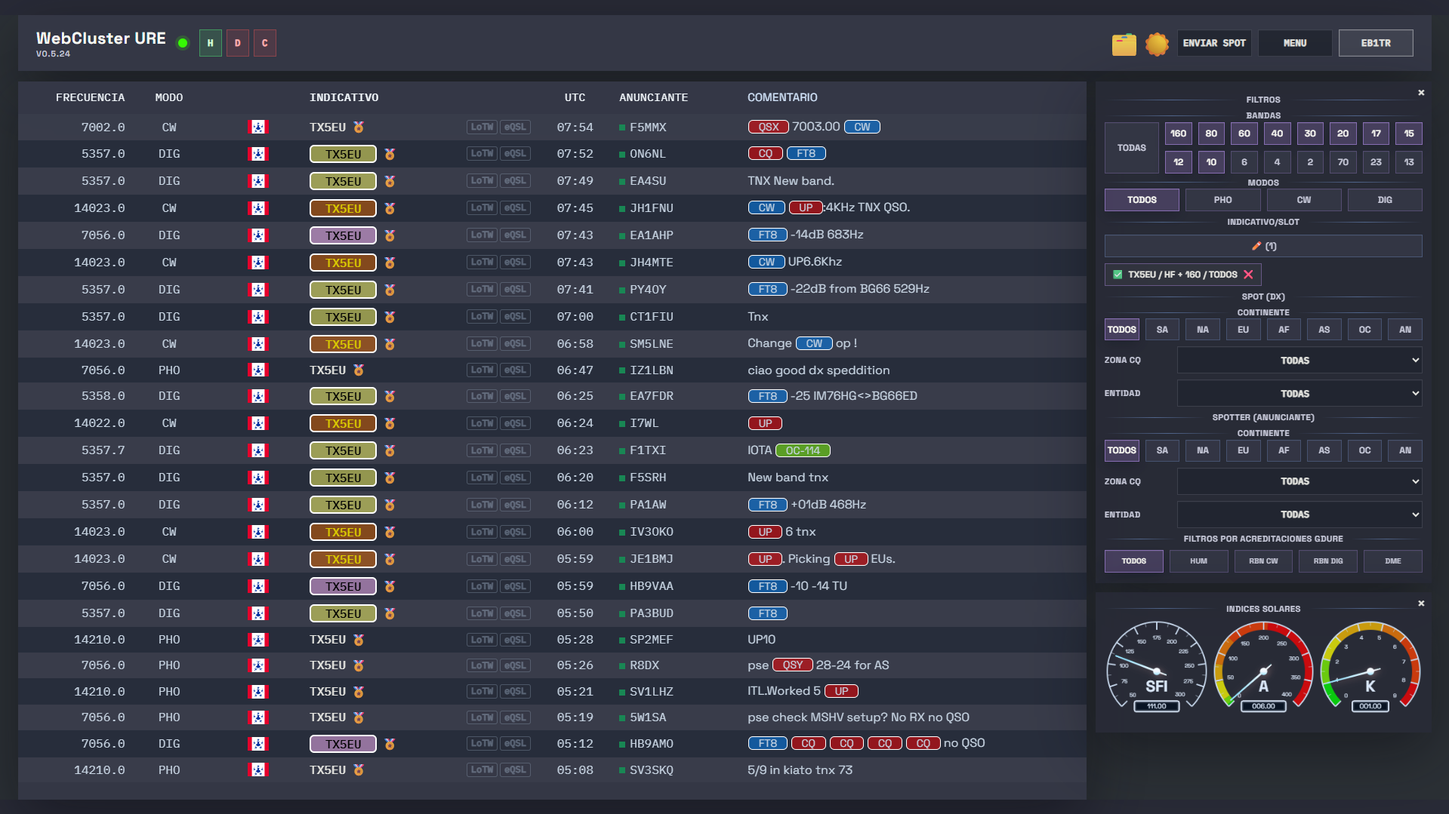The height and width of the screenshot is (814, 1449).
Task: Expand the Spot DX Entidad dropdown
Action: tap(1299, 394)
